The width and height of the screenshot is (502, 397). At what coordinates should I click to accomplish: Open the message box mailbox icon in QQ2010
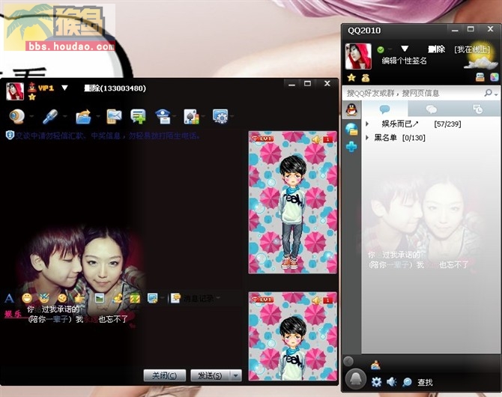click(x=480, y=77)
